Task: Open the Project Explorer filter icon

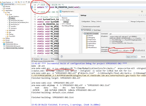Action: click(21, 2)
